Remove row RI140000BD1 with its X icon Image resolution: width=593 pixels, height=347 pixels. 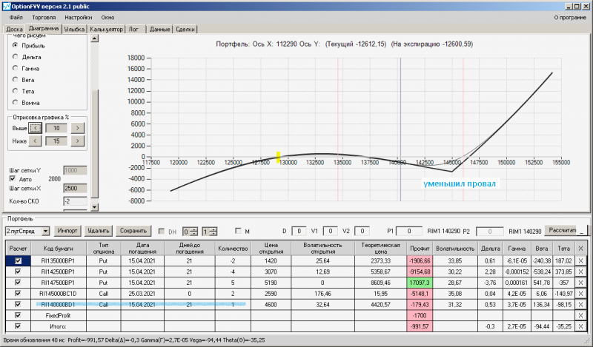580,305
